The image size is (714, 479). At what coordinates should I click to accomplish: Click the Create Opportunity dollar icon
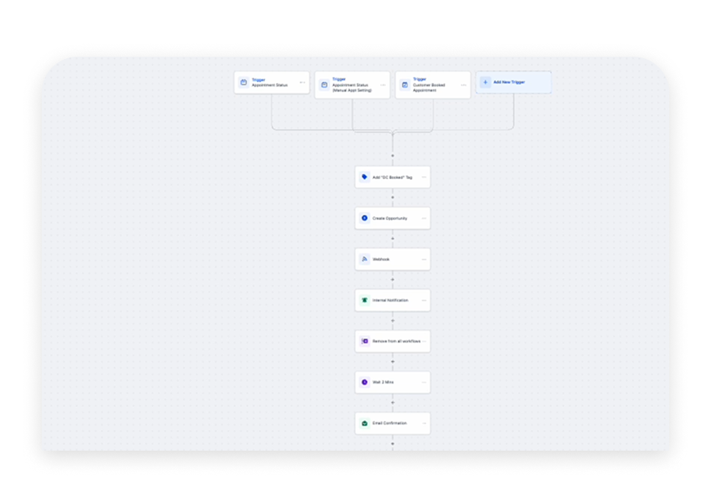pos(364,219)
